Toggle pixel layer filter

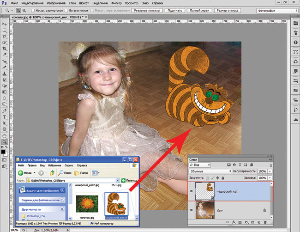(229, 165)
